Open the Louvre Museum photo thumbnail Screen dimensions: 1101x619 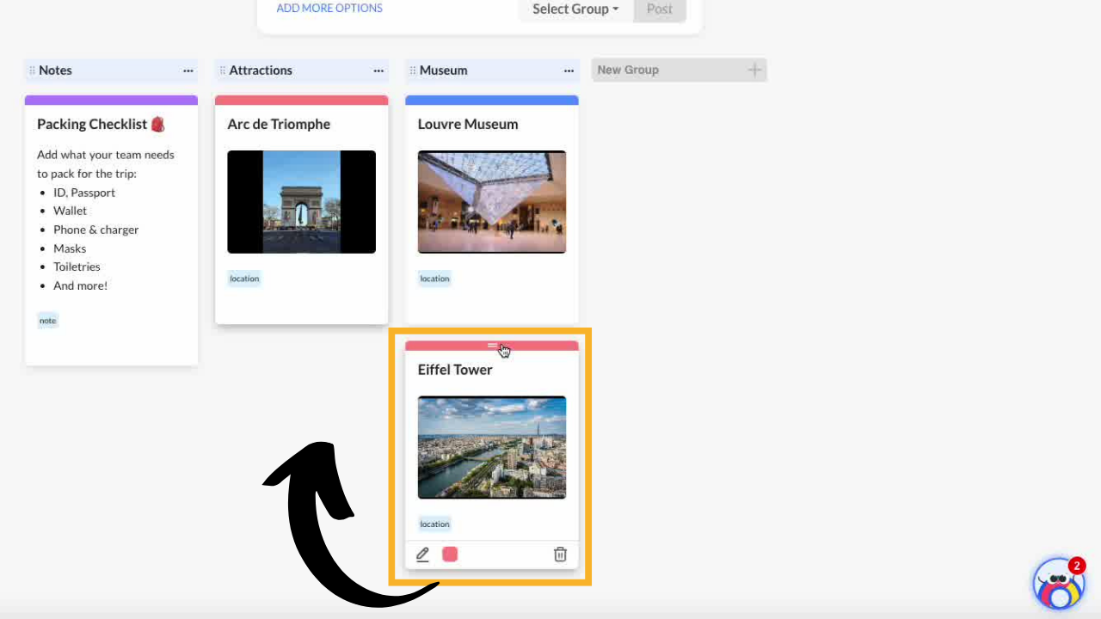coord(492,202)
